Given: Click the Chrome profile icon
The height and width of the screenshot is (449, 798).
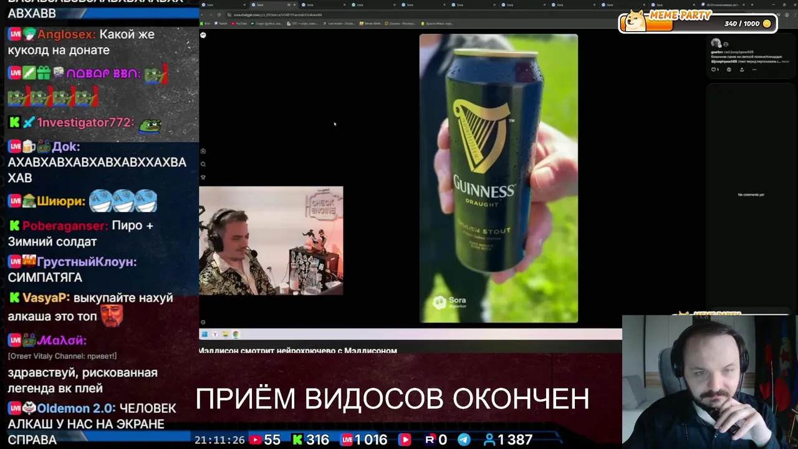Looking at the screenshot, I should pyautogui.click(x=787, y=15).
